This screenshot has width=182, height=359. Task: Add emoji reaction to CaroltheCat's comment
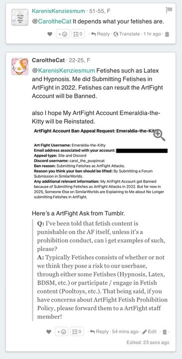click(62, 332)
